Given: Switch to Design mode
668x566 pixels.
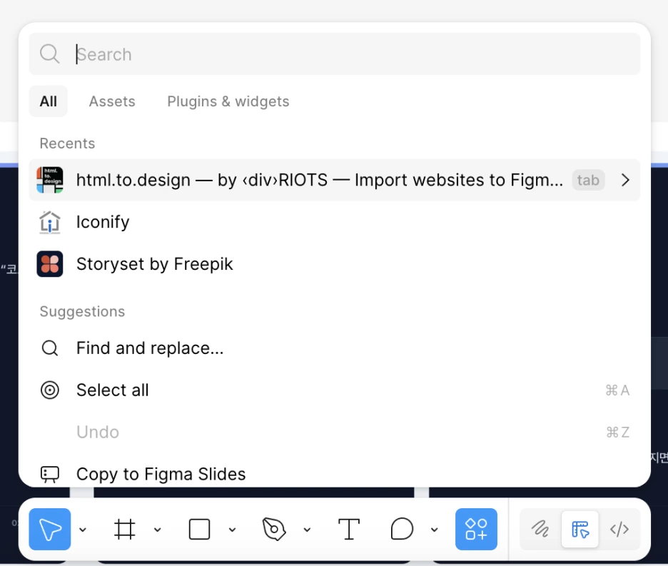Looking at the screenshot, I should [580, 529].
